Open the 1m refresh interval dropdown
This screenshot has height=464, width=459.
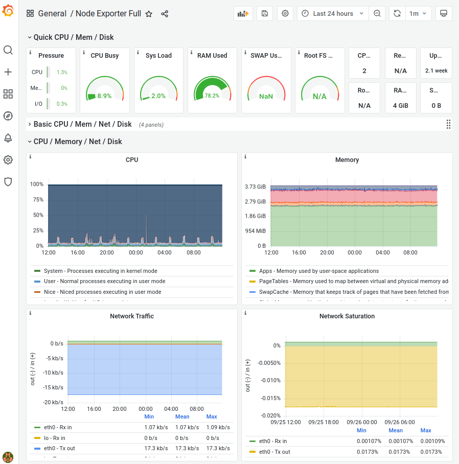tap(418, 14)
